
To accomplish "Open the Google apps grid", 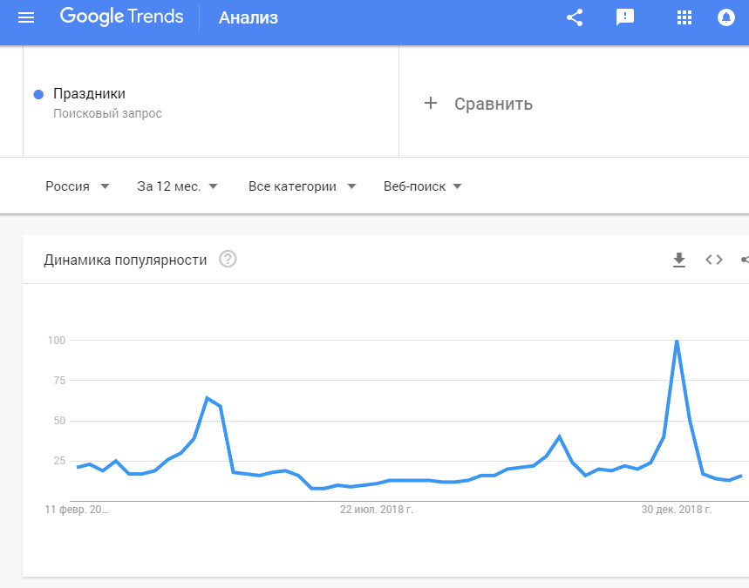I will (684, 17).
